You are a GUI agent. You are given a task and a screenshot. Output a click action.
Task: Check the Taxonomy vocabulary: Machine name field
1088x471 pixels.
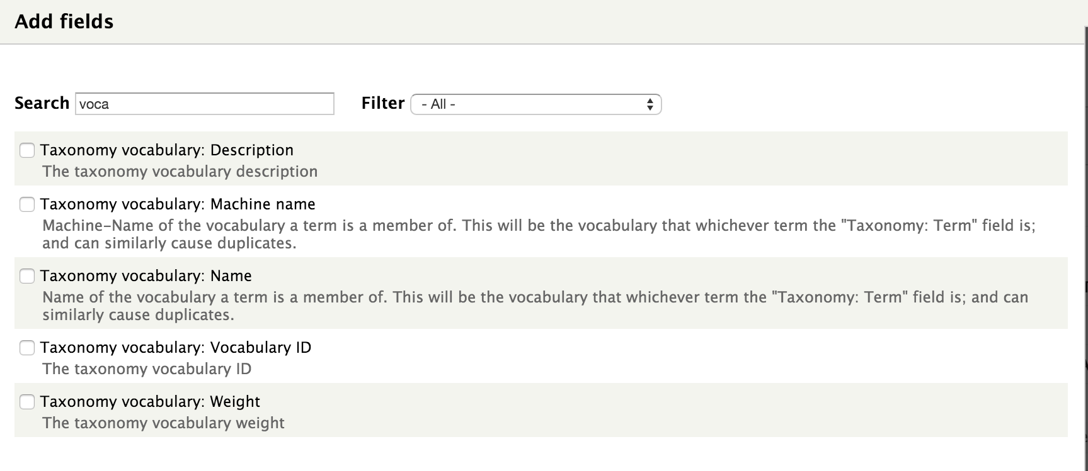click(27, 204)
